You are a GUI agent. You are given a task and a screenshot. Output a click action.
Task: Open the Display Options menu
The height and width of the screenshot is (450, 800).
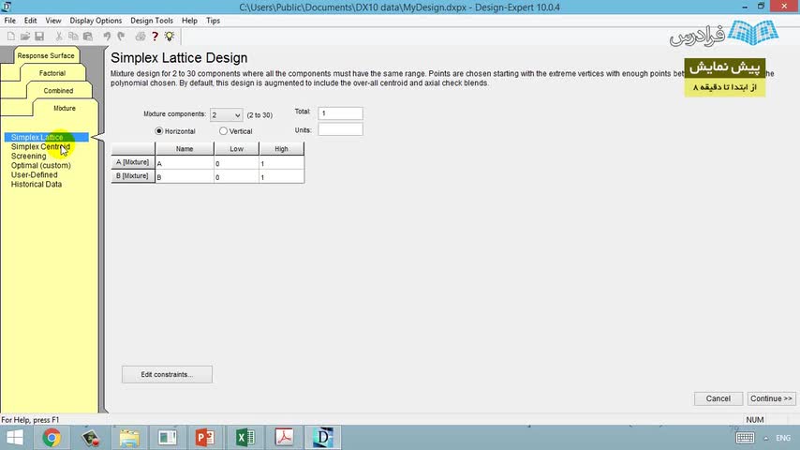coord(96,21)
